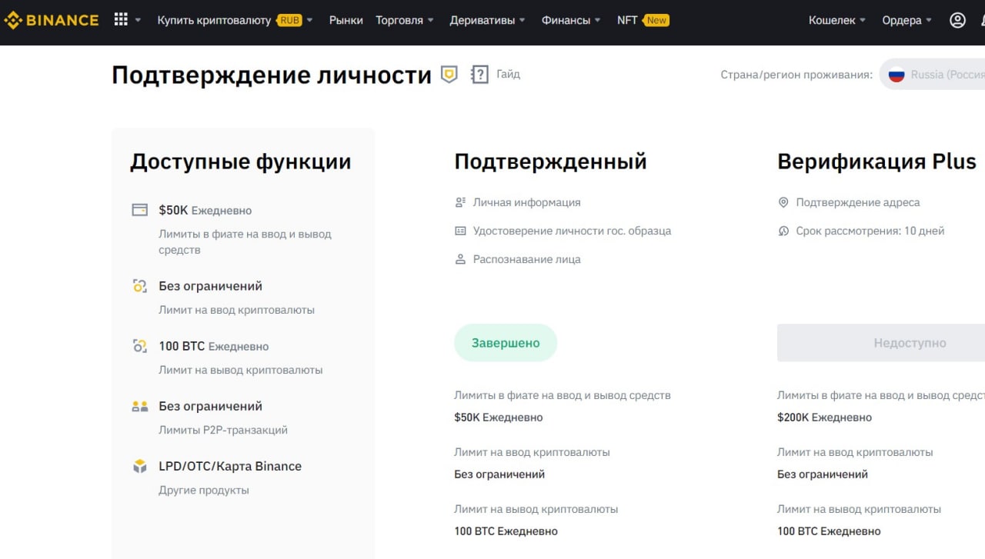This screenshot has width=985, height=559.
Task: Click the LPD/OTC/Binance Card cube icon
Action: [139, 466]
